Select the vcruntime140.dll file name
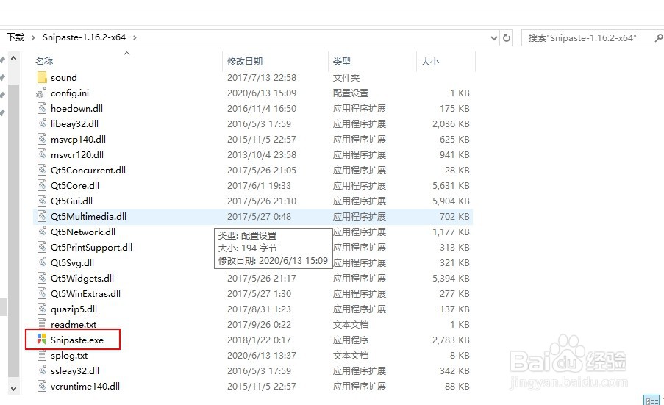The width and height of the screenshot is (664, 405). (x=85, y=387)
